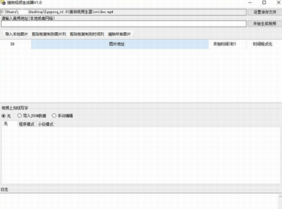The width and height of the screenshot is (282, 209).
Task: Click 导入本地图片 toolbar item
Action: (x=16, y=34)
